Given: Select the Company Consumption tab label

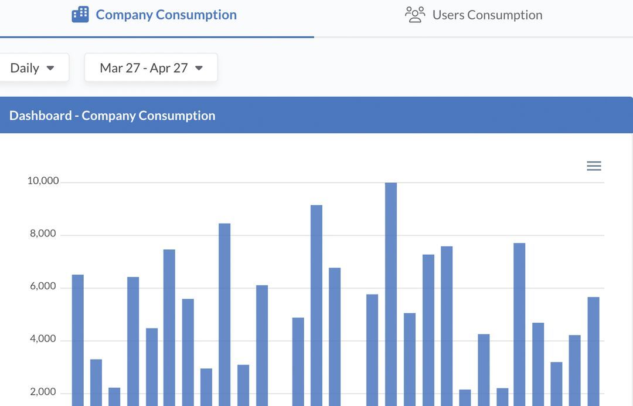Looking at the screenshot, I should point(166,15).
